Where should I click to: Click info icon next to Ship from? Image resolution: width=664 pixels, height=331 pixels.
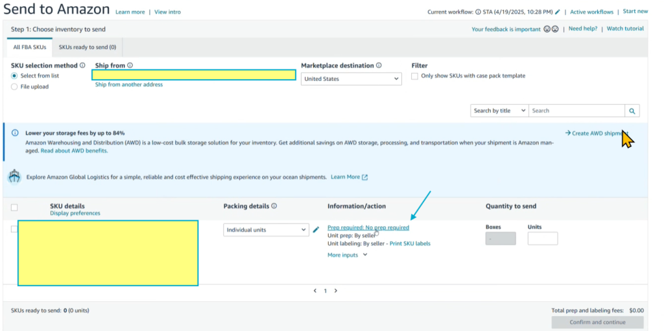[130, 65]
